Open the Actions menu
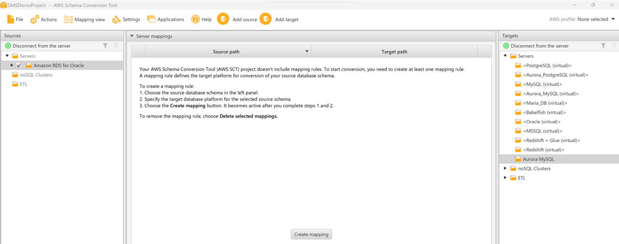The image size is (619, 244). [x=44, y=19]
